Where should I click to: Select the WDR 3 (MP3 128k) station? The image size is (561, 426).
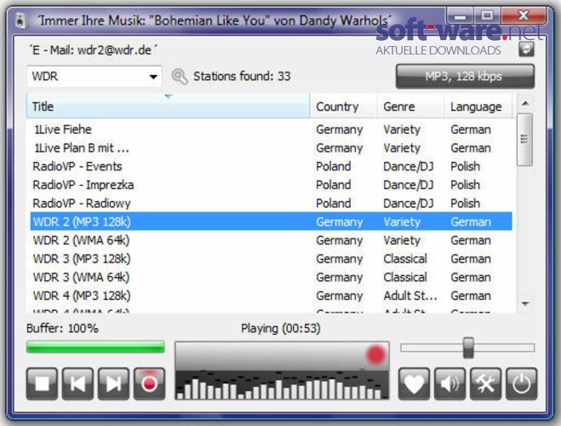tap(272, 259)
